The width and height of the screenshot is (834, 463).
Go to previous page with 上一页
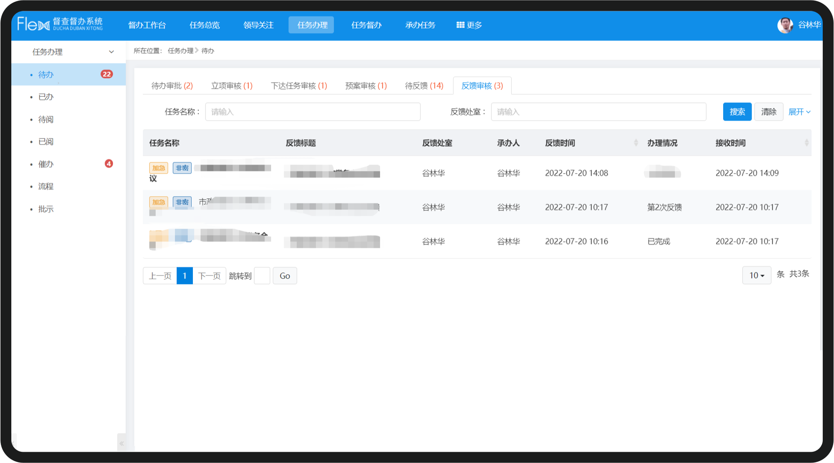tap(160, 276)
